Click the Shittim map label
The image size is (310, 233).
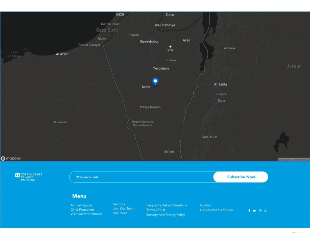click(x=169, y=152)
